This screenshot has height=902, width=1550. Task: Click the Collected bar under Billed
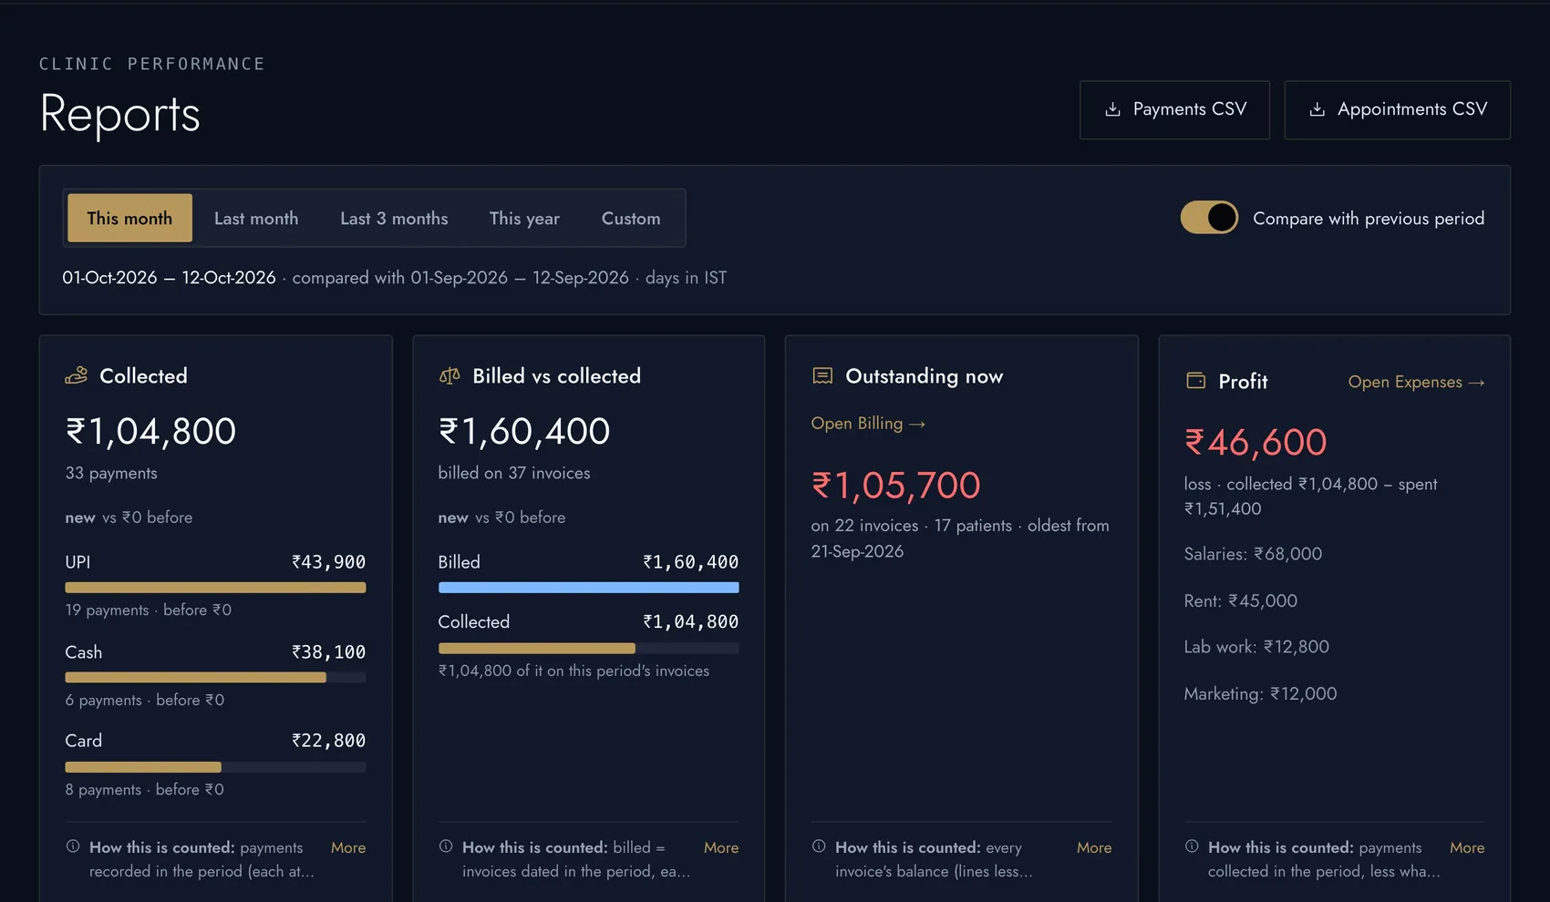(588, 648)
